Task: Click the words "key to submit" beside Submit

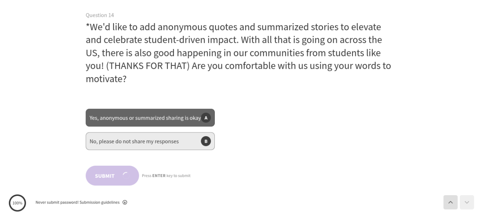Action: [178, 176]
